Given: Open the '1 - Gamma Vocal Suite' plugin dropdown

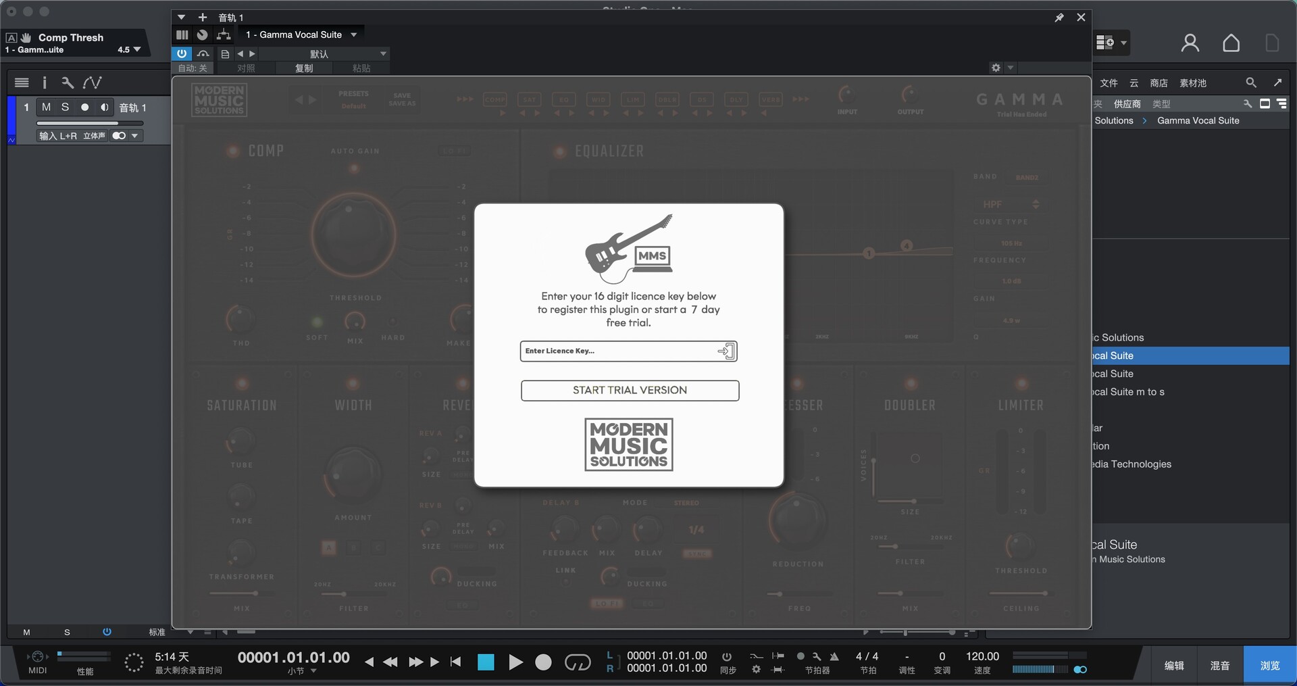Looking at the screenshot, I should [301, 34].
